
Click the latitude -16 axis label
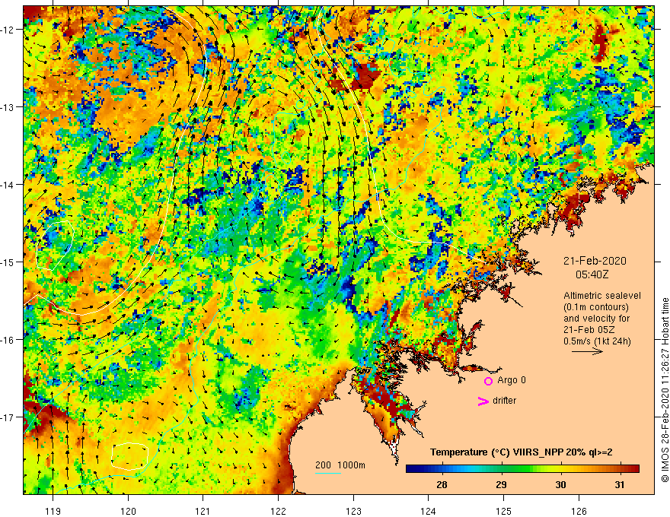click(8, 340)
